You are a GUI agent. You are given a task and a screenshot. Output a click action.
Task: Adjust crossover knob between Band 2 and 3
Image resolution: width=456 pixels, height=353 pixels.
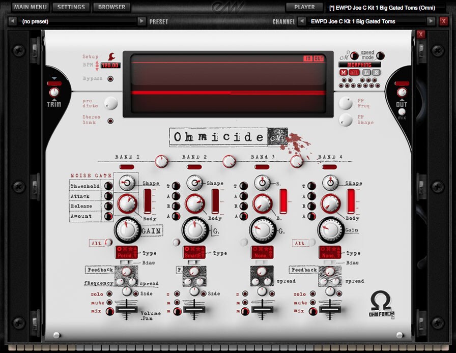click(229, 161)
